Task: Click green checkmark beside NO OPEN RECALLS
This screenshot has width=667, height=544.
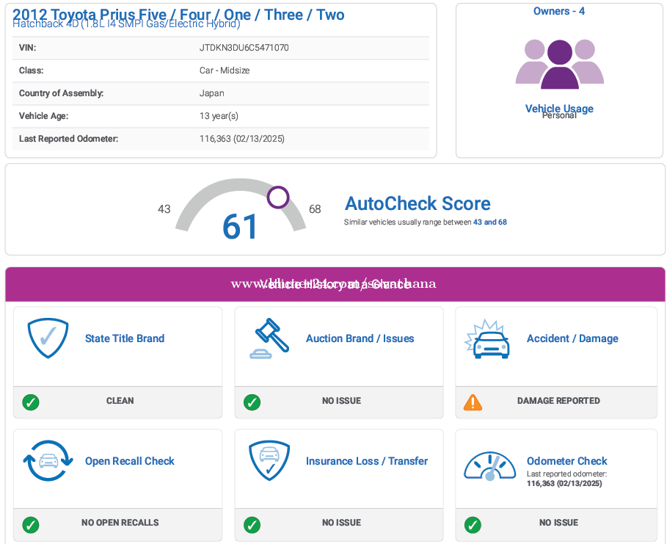Action: coord(31,524)
